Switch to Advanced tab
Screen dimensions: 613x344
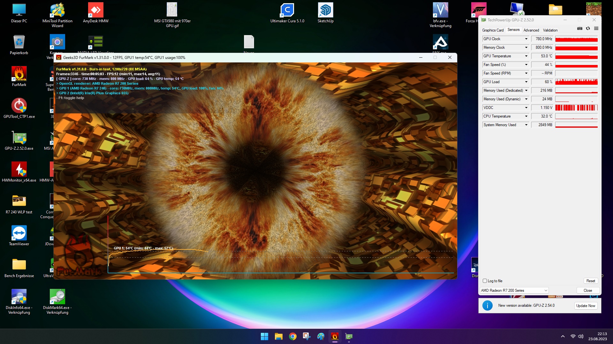point(531,30)
